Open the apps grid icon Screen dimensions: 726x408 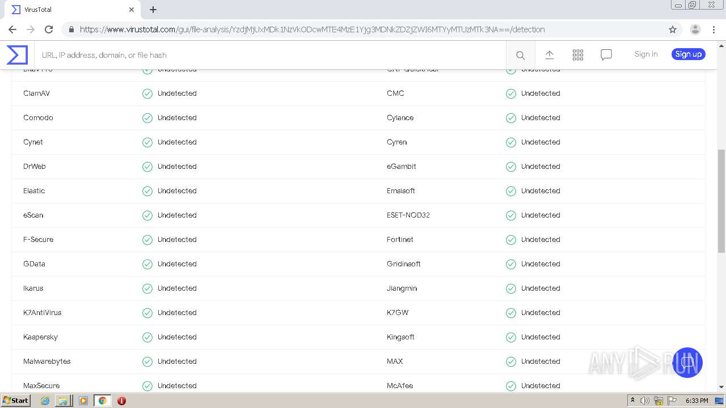click(x=578, y=55)
